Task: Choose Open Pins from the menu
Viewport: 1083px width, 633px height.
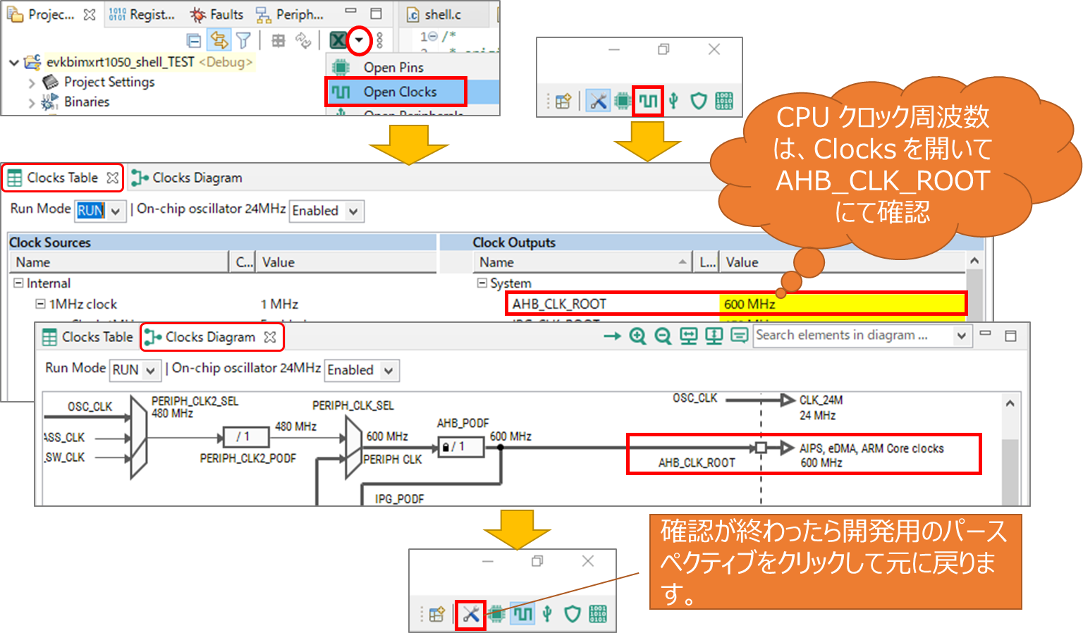Action: point(393,68)
